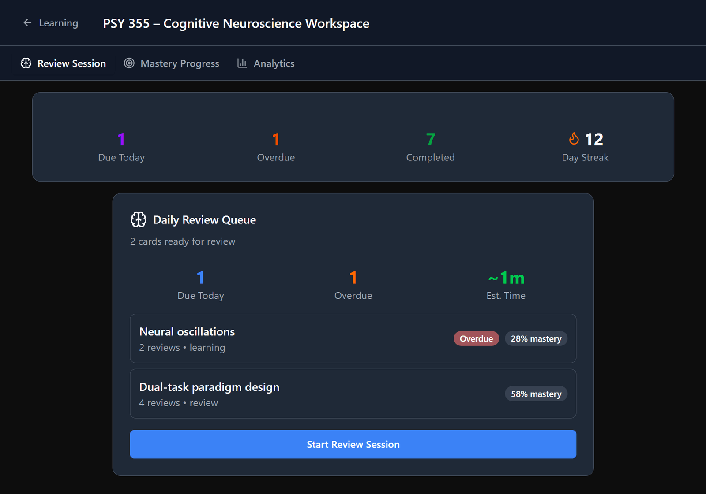Click the Est. Time label
This screenshot has width=706, height=494.
(506, 296)
